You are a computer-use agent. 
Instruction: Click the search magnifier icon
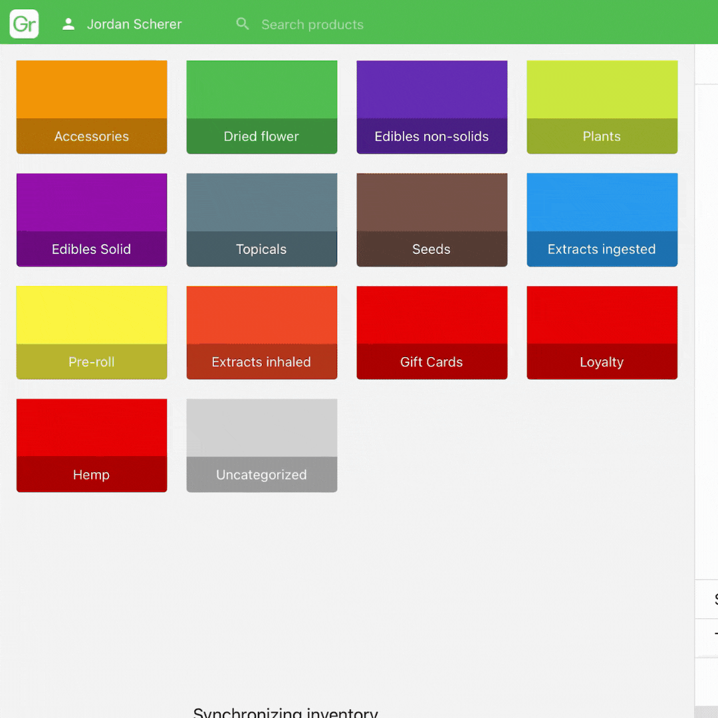[x=243, y=25]
